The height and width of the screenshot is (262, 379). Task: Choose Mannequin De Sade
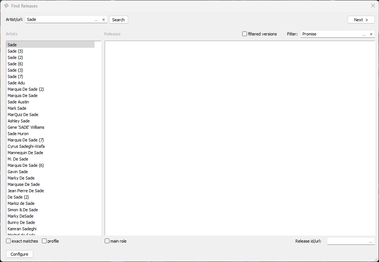tap(50, 153)
